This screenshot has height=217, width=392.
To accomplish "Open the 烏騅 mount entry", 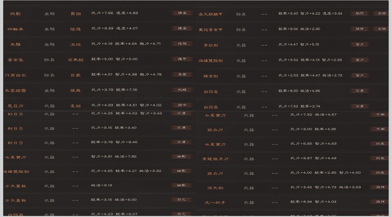I will pyautogui.click(x=16, y=44).
